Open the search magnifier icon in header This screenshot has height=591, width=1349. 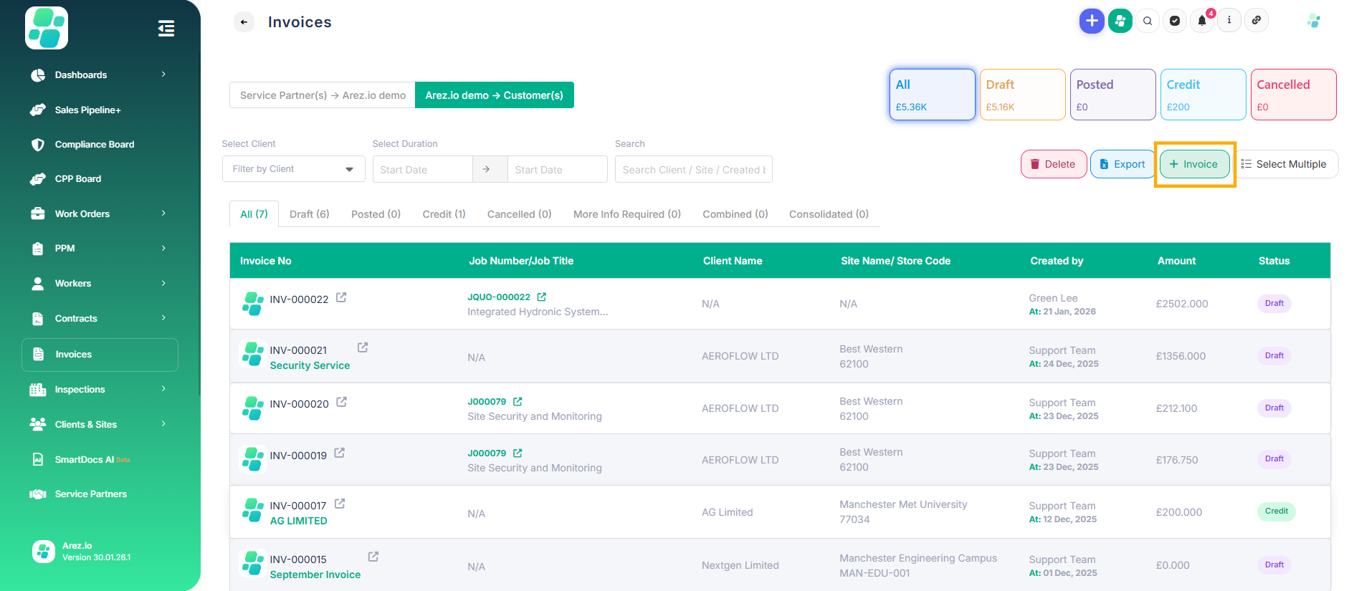pos(1148,21)
